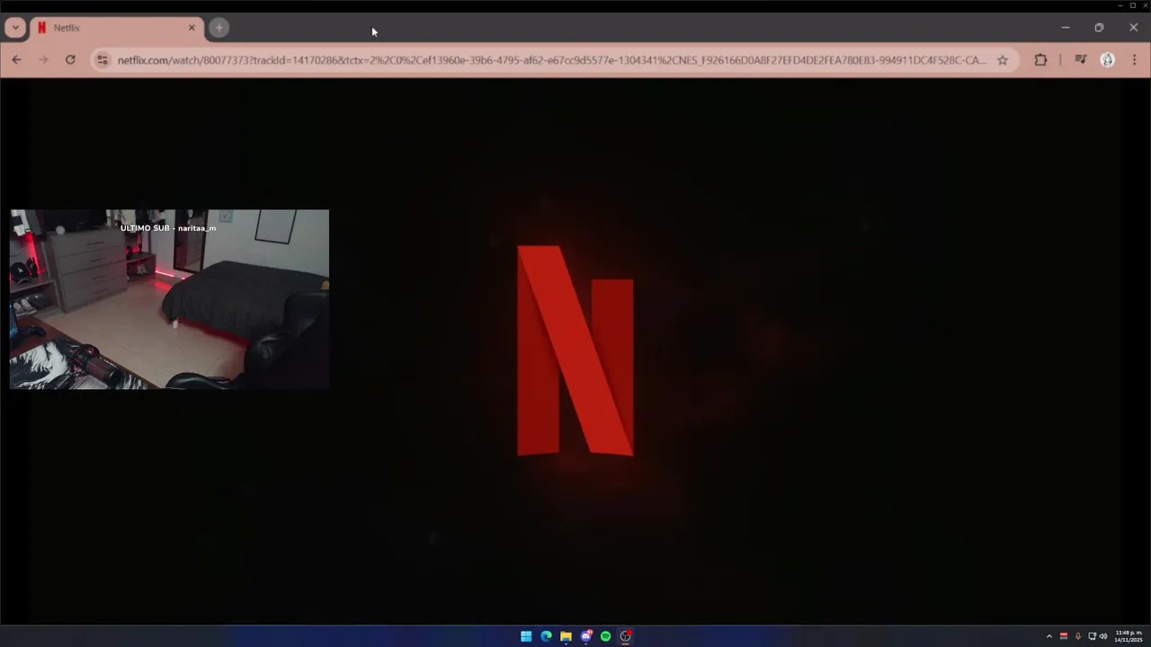Go back to the previous page
1151x647 pixels.
(16, 60)
